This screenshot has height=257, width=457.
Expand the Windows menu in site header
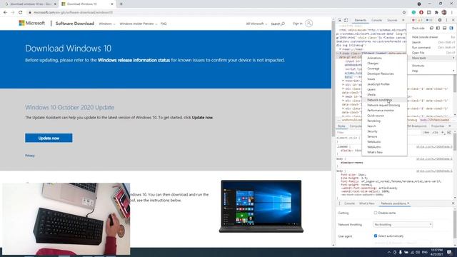click(x=107, y=24)
